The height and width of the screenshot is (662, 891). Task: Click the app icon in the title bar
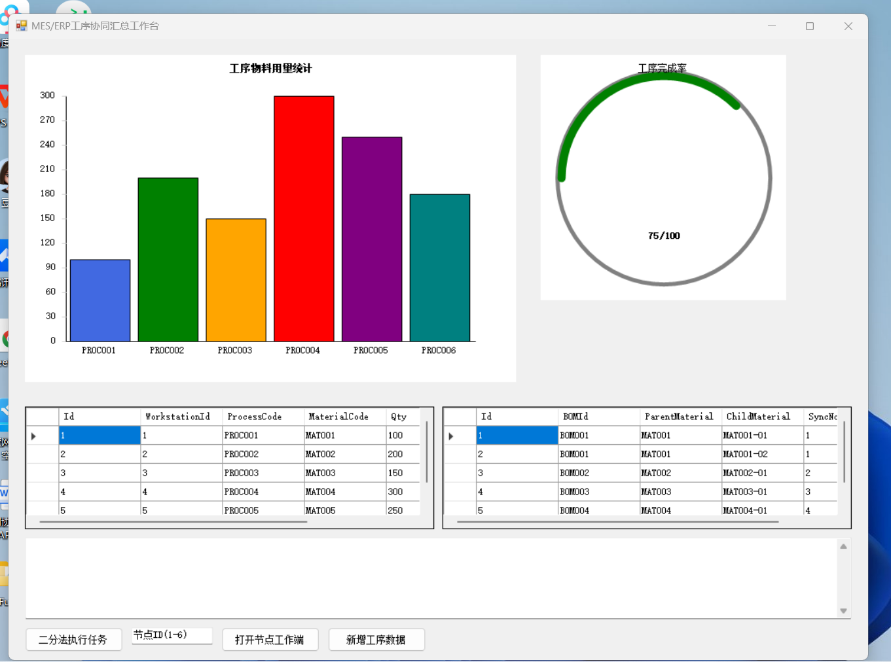click(x=22, y=26)
